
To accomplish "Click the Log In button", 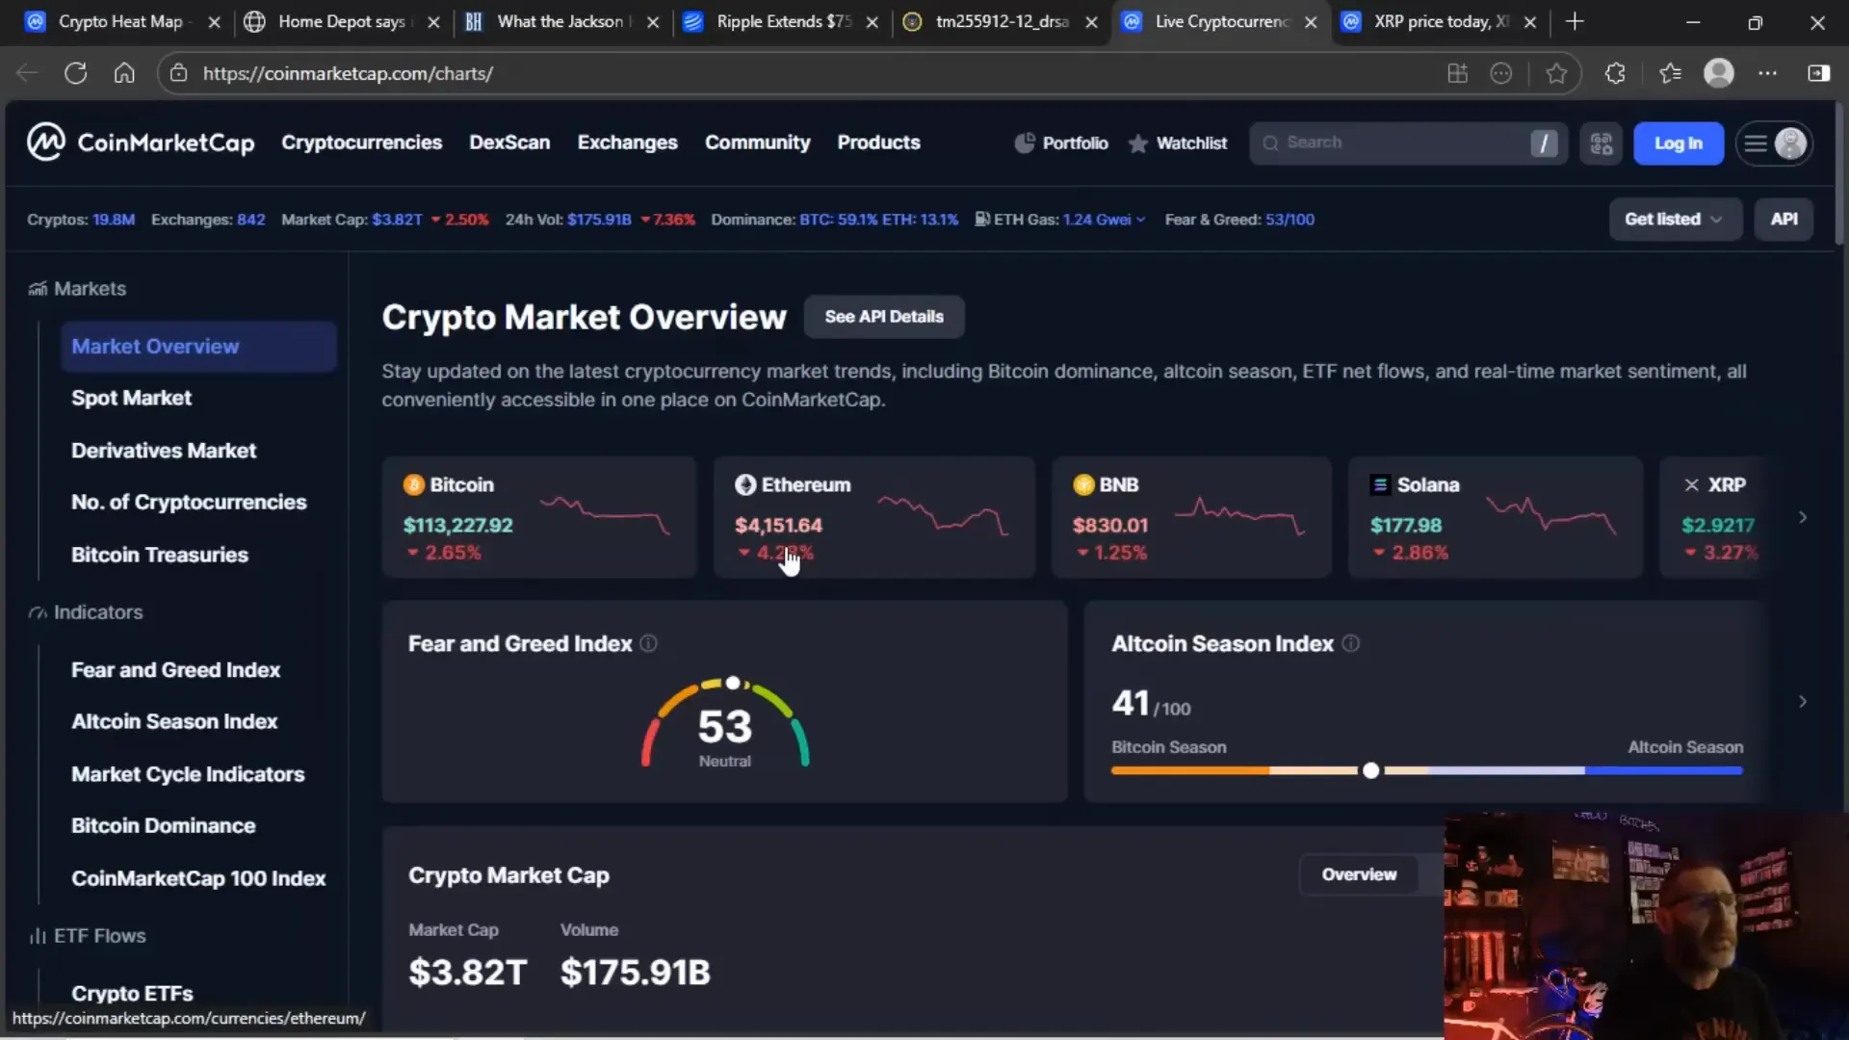I will 1678,143.
